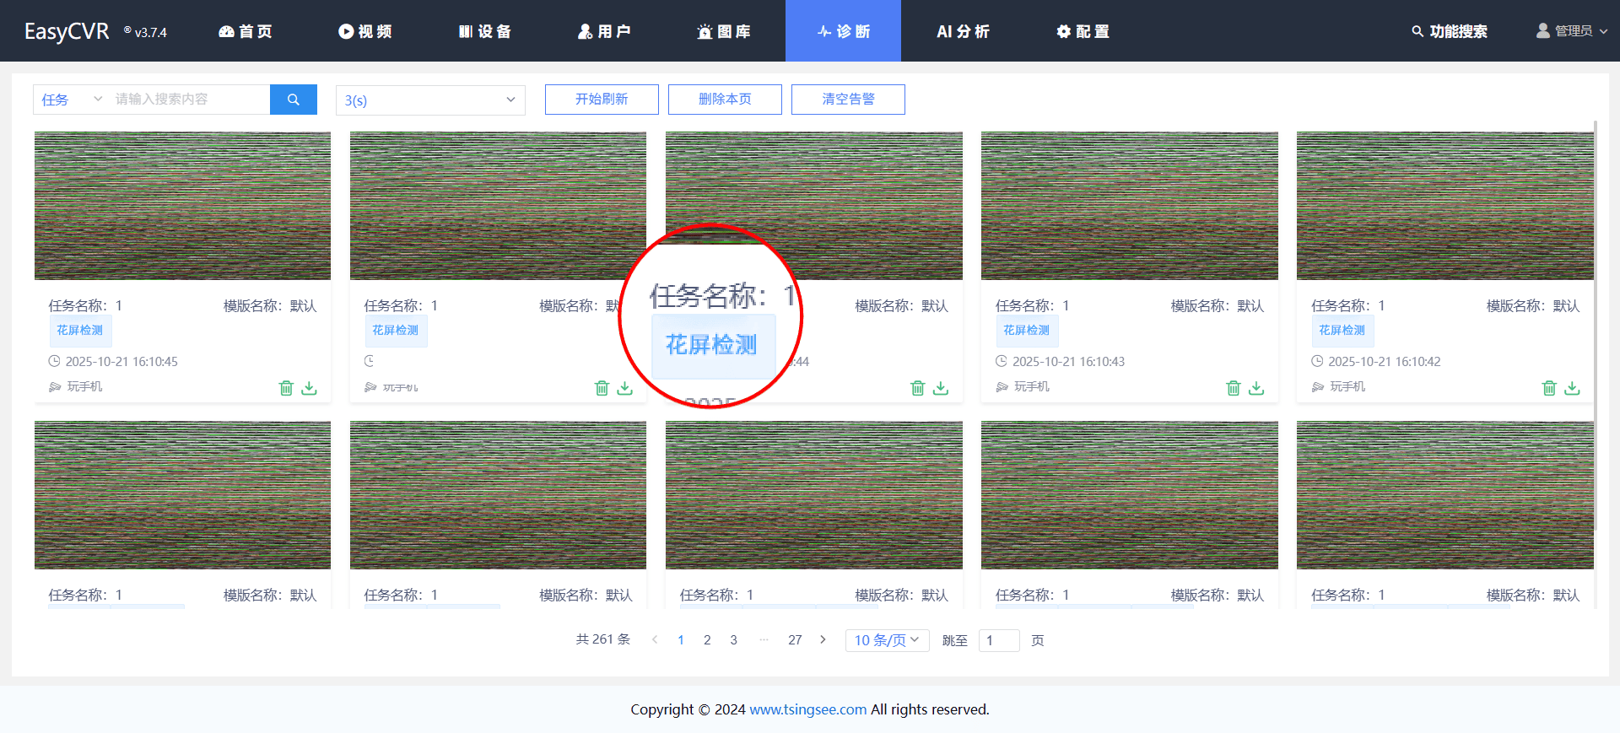Click trash icon on fifth alarm card
The width and height of the screenshot is (1620, 733).
point(1548,388)
